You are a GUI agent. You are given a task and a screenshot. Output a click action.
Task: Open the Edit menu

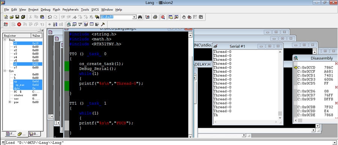click(x=14, y=10)
